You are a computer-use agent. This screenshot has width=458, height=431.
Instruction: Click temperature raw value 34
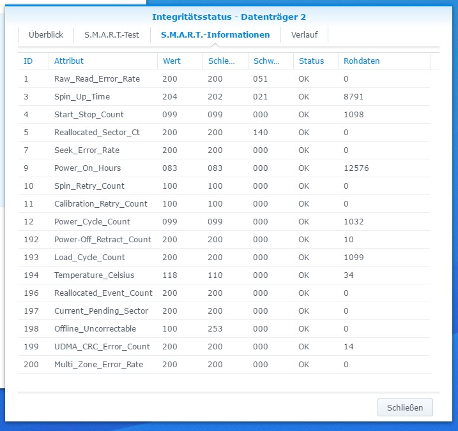(349, 275)
